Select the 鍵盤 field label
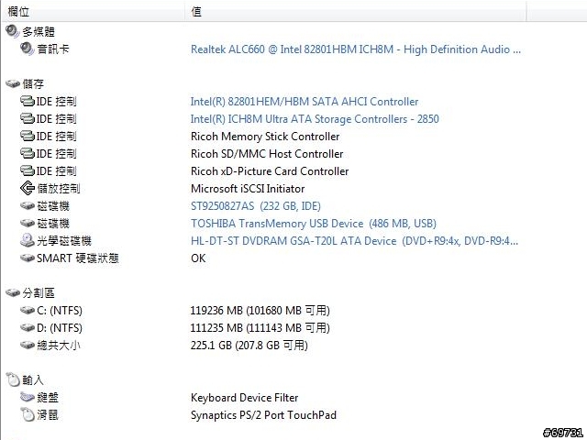587x440 pixels. [x=48, y=398]
